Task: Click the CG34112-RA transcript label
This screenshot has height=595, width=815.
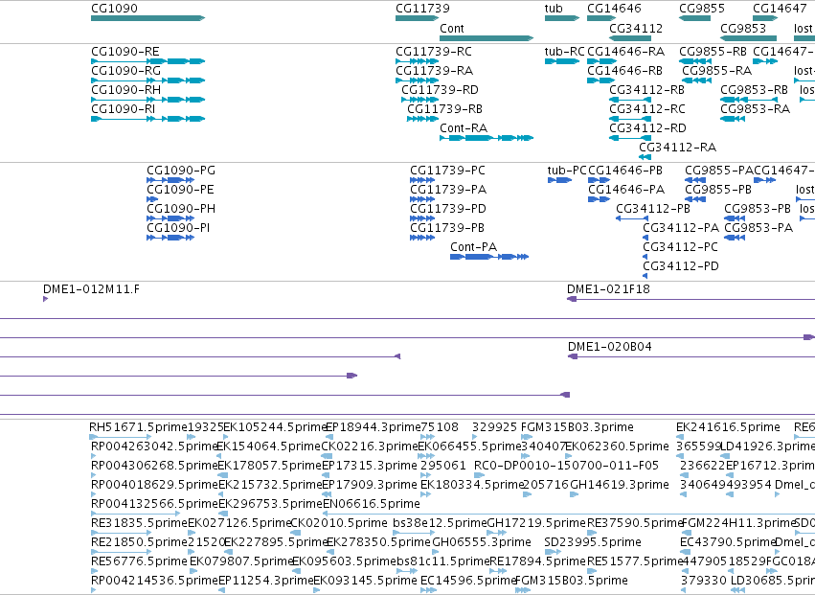Action: 678,148
